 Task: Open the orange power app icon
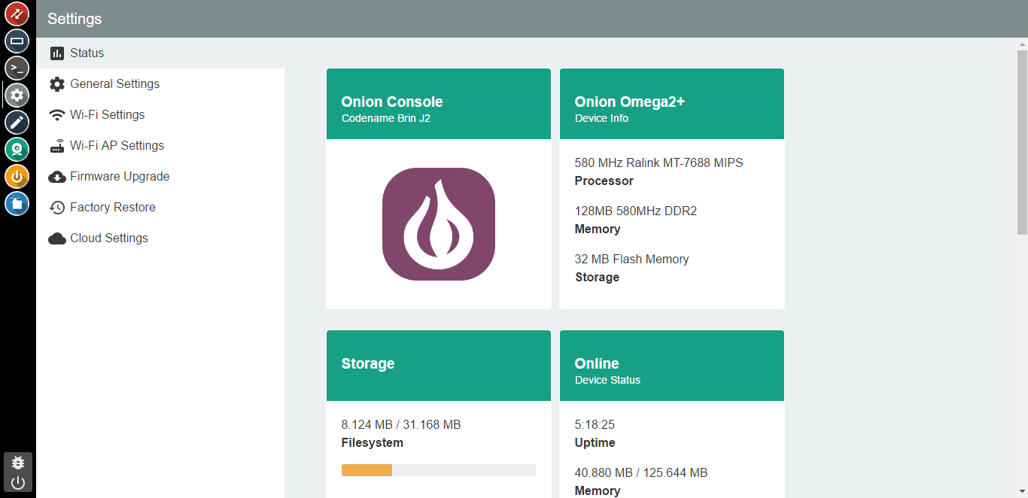pos(17,176)
